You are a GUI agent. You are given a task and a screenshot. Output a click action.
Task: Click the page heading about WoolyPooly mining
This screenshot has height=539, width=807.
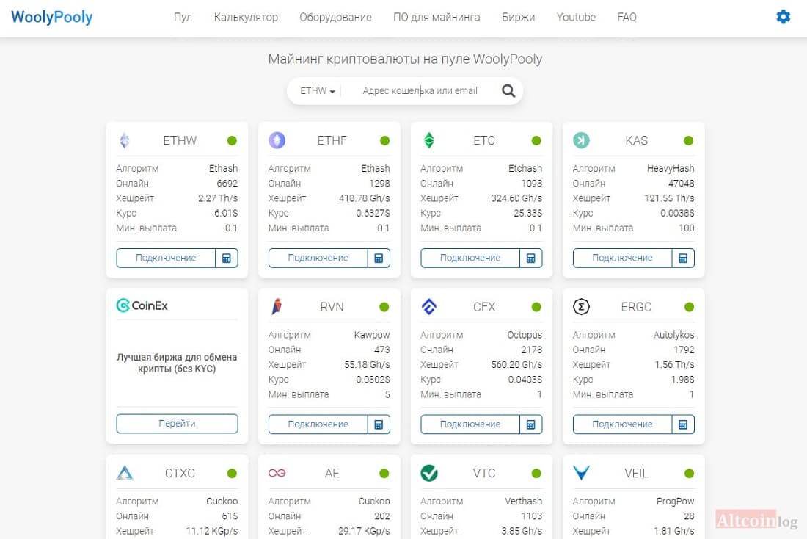[405, 59]
